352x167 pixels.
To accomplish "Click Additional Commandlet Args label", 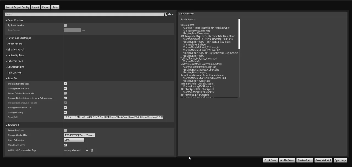I will 22,150.
